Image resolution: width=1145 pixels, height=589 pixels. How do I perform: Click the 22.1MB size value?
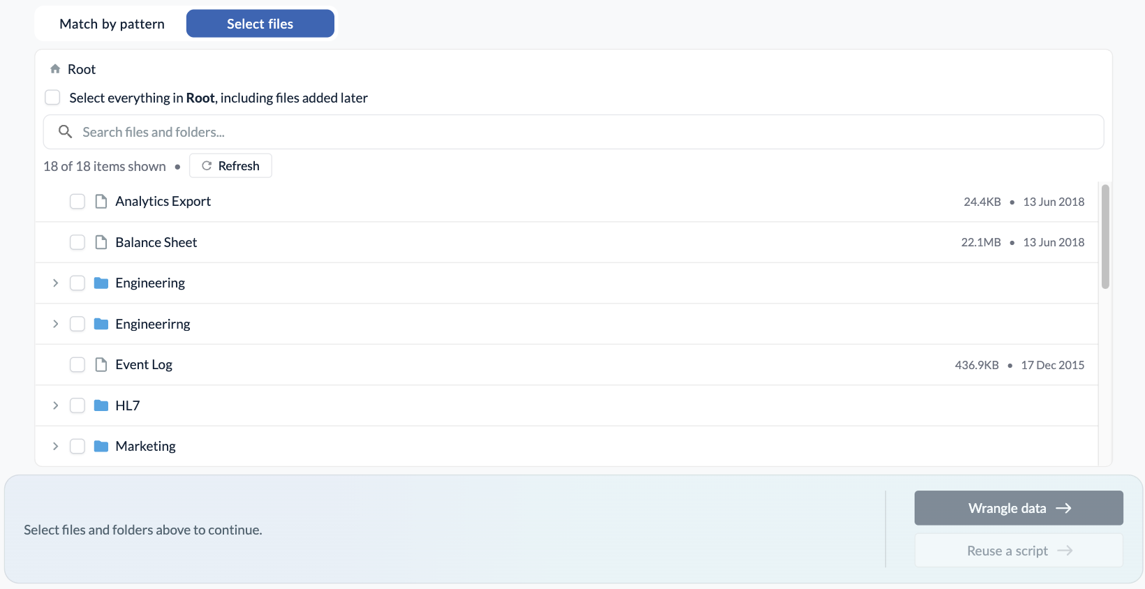click(981, 242)
